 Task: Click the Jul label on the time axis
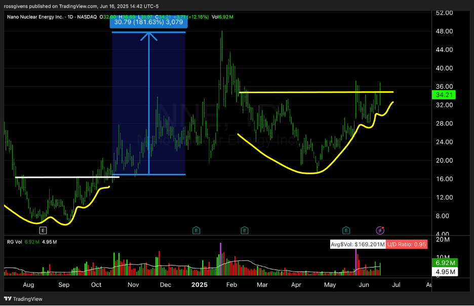pos(396,285)
